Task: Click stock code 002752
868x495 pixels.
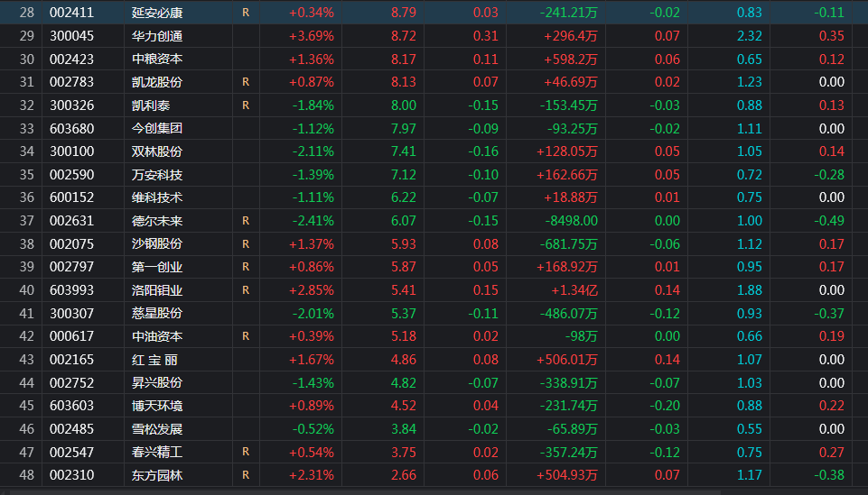Action: coord(72,383)
